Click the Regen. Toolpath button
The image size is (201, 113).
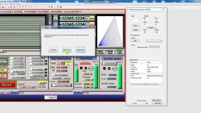coord(100,52)
